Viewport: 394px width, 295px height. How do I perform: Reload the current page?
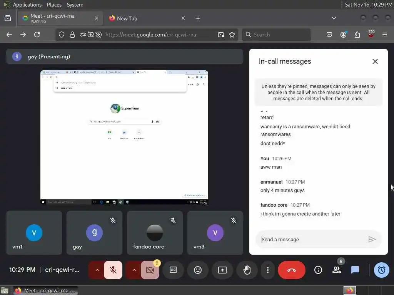[37, 35]
